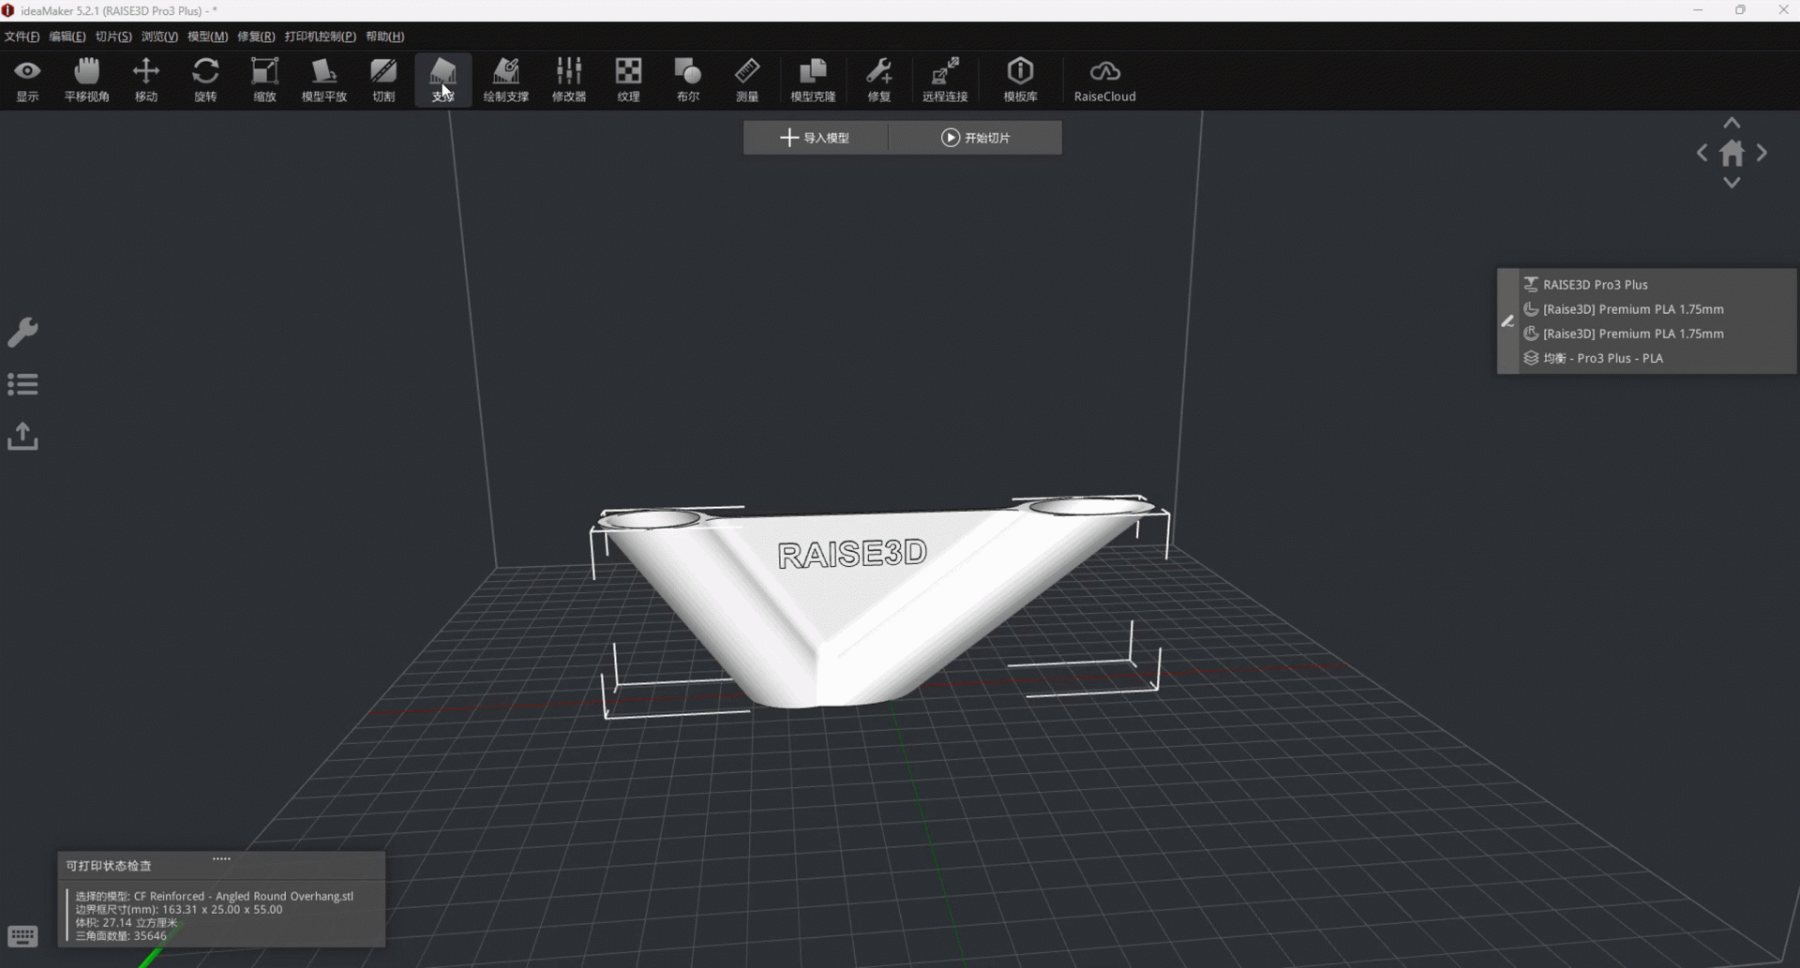Click the 边界框尺寸 163.31 x 25.00 x 55.00 line

coord(178,909)
